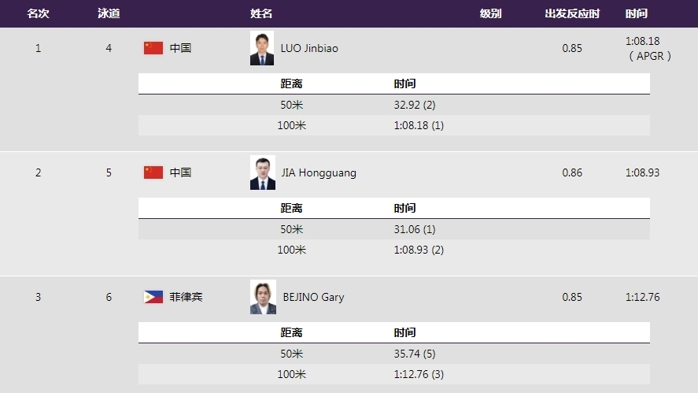Click the 出发反应时 column header
The width and height of the screenshot is (698, 393).
(572, 13)
